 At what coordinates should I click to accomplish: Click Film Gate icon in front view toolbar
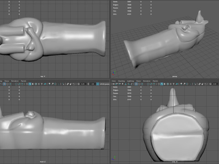point(7,84)
